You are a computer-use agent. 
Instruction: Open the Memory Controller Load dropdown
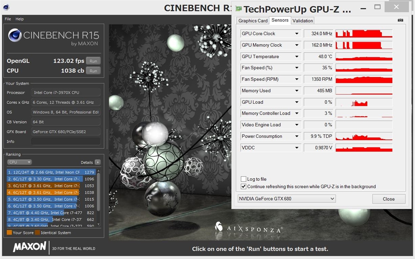tap(297, 114)
